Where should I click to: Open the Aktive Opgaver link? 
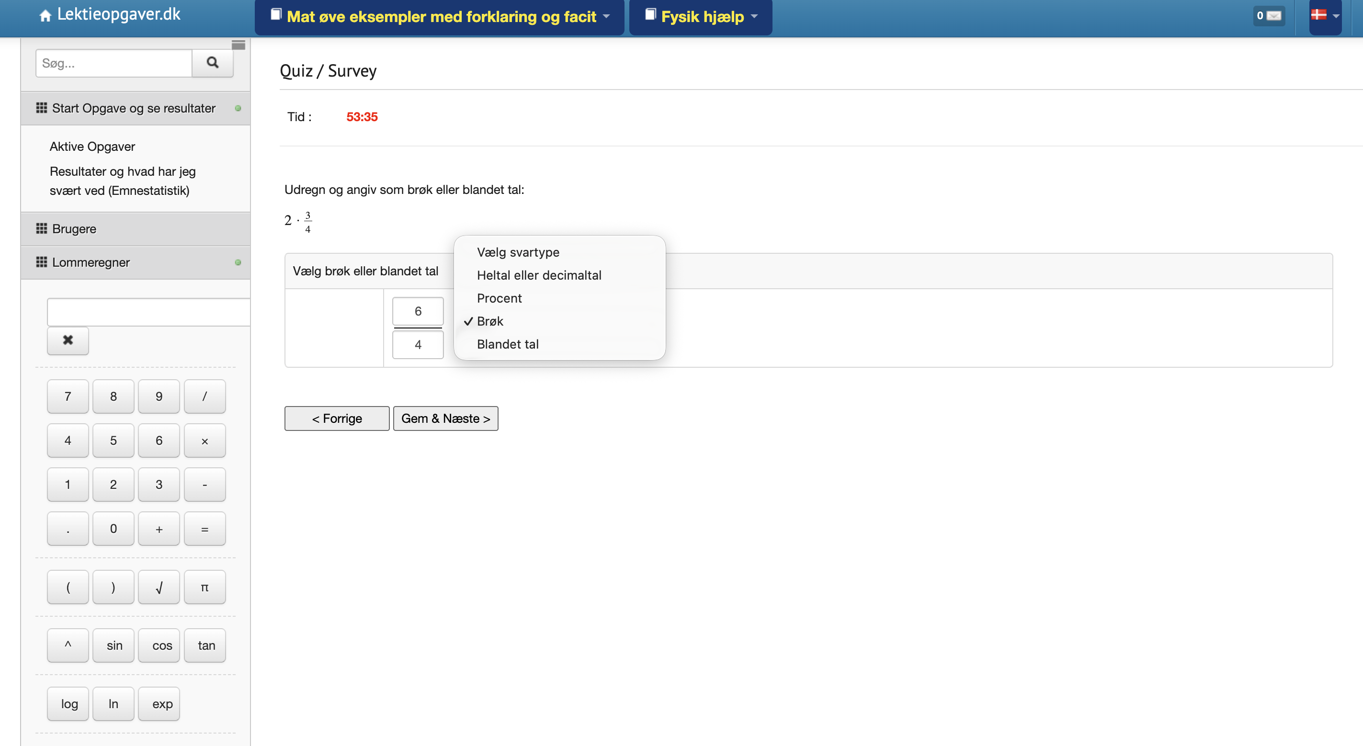92,147
